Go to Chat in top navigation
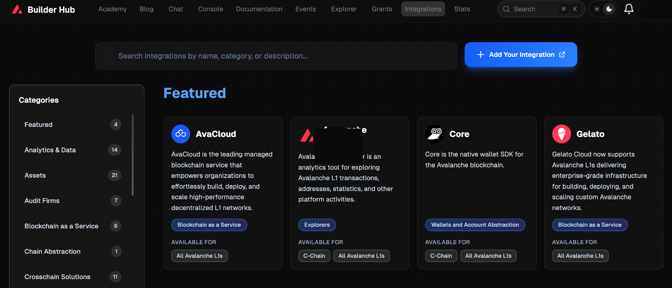 coord(176,9)
